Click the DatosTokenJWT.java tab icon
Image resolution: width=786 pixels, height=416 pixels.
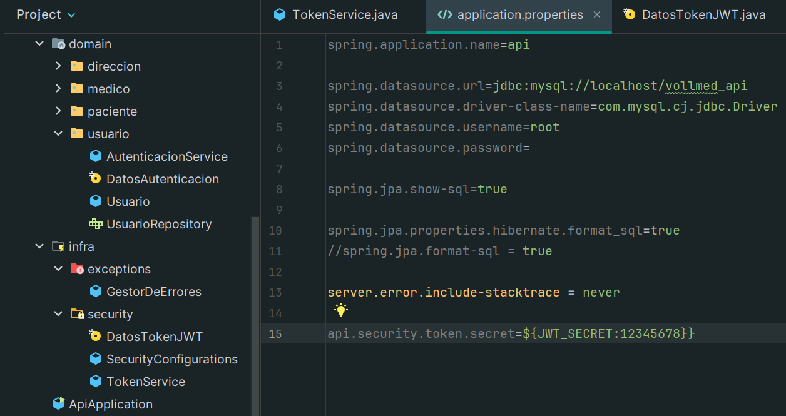(630, 14)
